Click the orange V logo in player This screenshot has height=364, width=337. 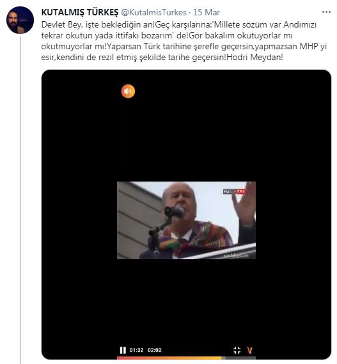point(249,350)
